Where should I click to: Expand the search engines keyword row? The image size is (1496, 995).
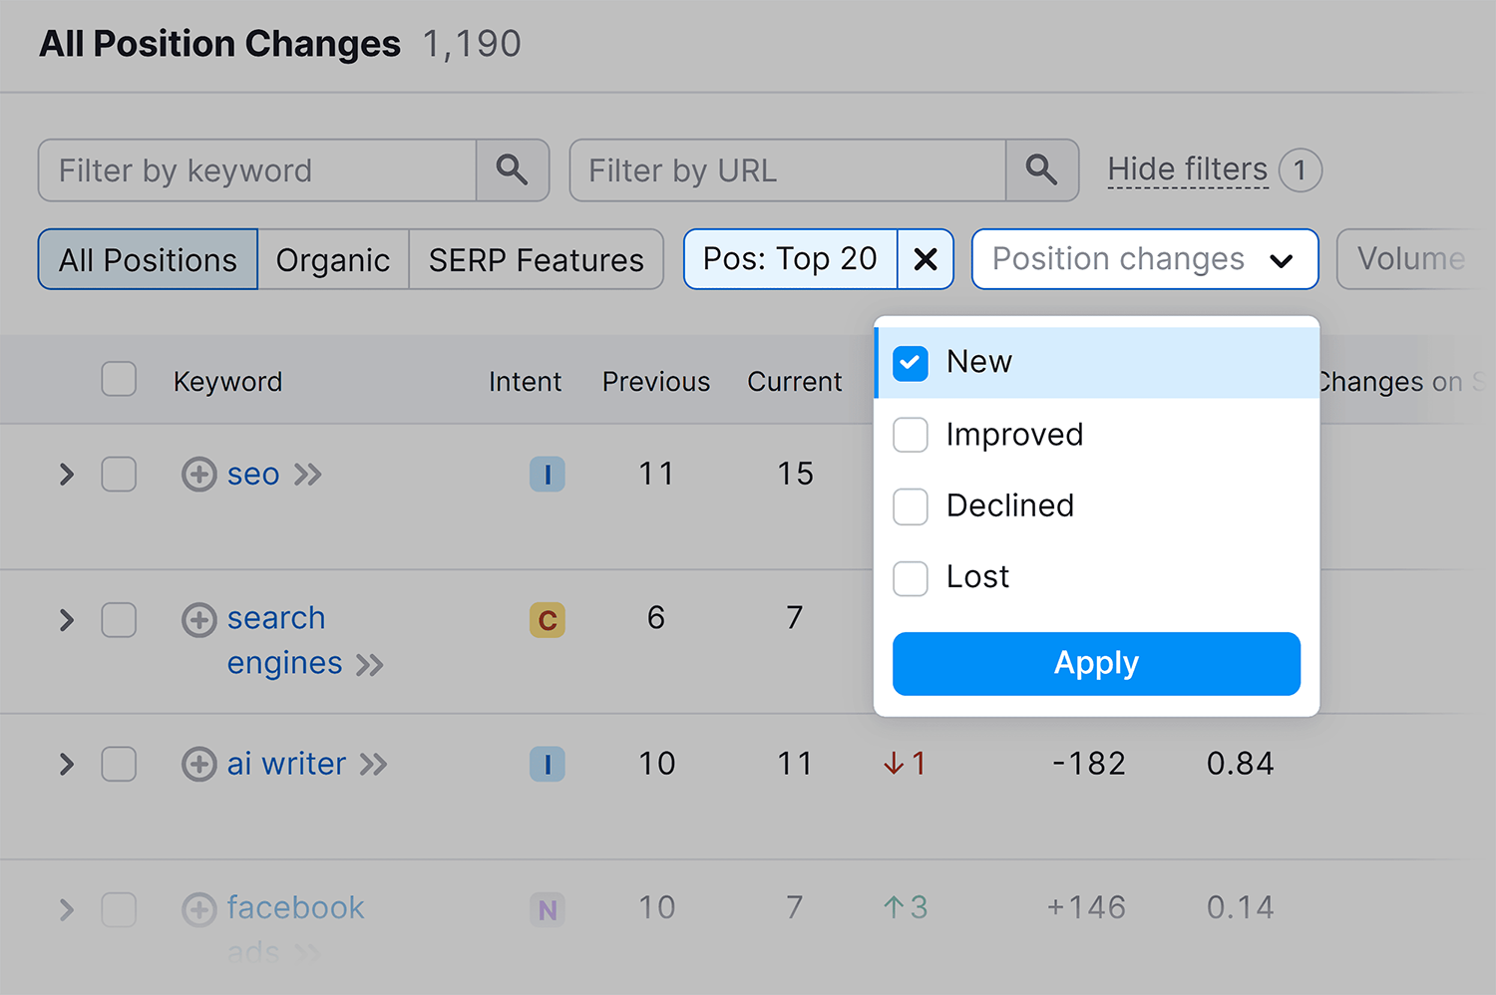pos(67,620)
